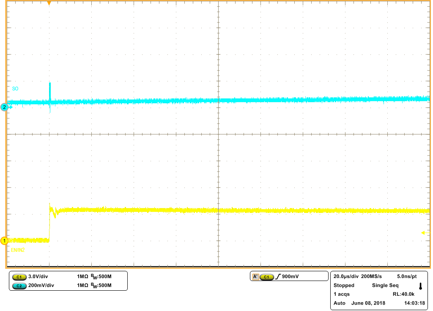Screen dimensions: 433x311
Task: Click the A' trigger badge
Action: pos(255,276)
